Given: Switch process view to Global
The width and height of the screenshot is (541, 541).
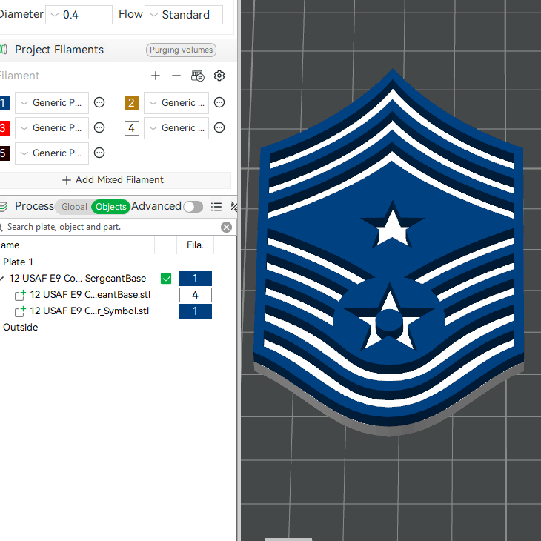Looking at the screenshot, I should 74,207.
